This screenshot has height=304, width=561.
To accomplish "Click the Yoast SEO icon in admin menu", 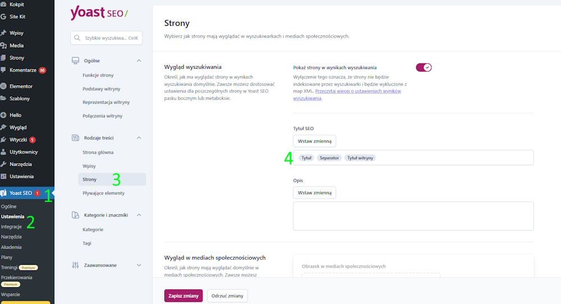I will (x=3, y=193).
